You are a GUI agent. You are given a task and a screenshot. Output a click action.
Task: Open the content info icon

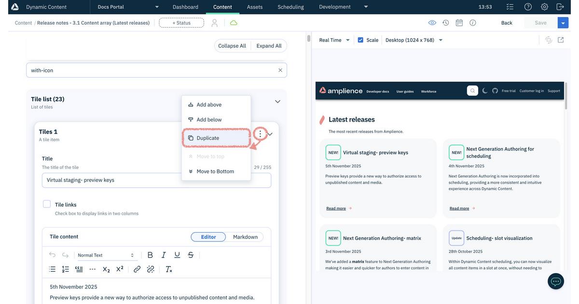click(473, 23)
